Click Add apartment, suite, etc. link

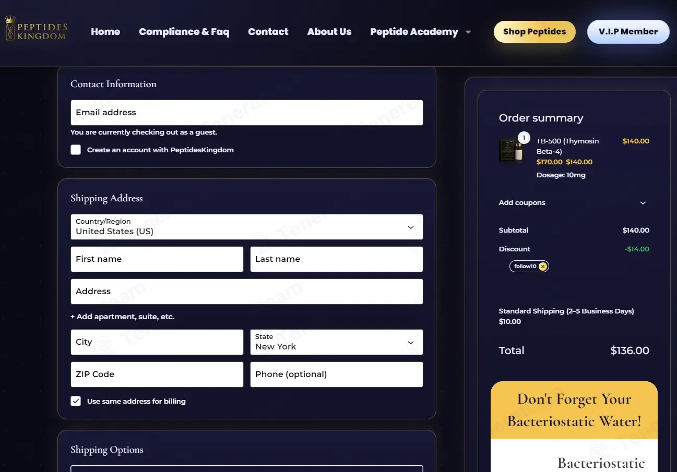123,317
